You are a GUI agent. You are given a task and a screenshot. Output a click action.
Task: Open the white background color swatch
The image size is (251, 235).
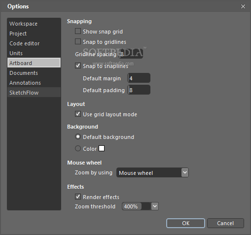click(x=102, y=148)
